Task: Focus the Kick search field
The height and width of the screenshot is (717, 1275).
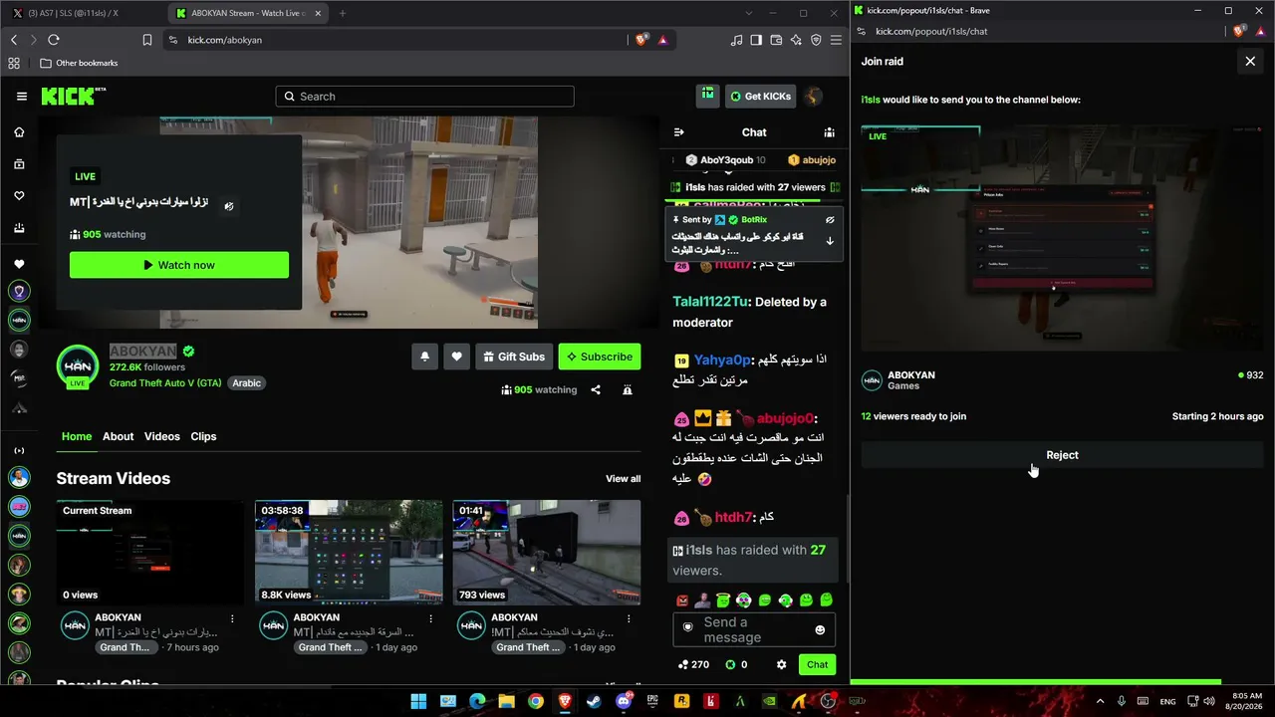Action: (425, 97)
